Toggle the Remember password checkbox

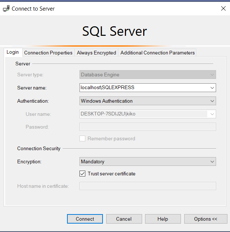[x=82, y=138]
